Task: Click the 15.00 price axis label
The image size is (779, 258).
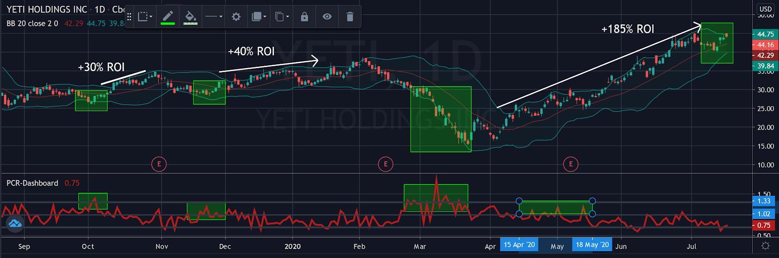Action: pyautogui.click(x=765, y=146)
